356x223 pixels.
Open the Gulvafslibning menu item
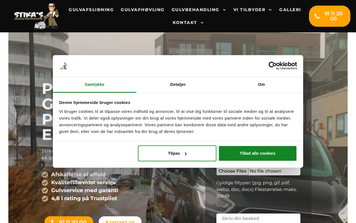click(91, 10)
